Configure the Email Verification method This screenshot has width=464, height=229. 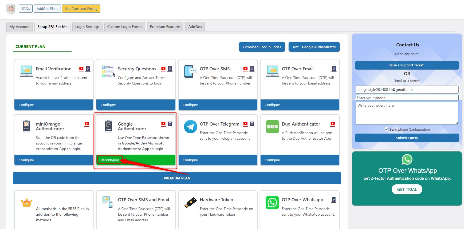click(26, 105)
